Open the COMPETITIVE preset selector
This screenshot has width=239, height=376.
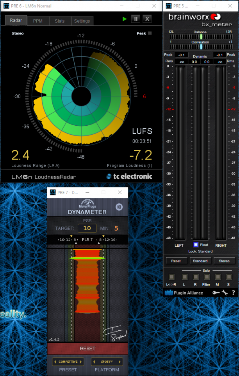click(68, 362)
